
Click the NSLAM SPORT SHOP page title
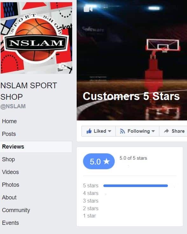[x=29, y=91]
